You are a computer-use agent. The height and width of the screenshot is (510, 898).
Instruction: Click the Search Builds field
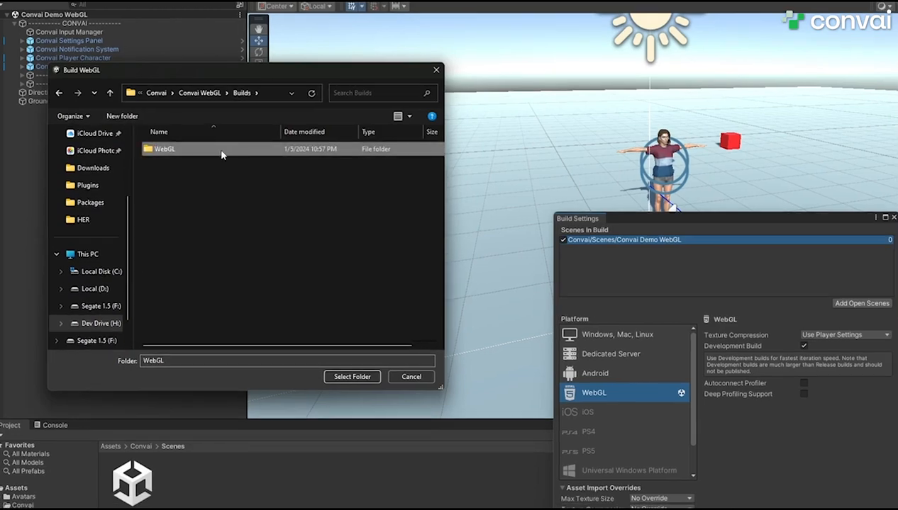pyautogui.click(x=376, y=93)
